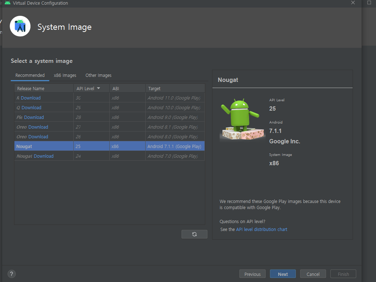Download the Oreo API 27 image
The height and width of the screenshot is (282, 376).
[38, 127]
